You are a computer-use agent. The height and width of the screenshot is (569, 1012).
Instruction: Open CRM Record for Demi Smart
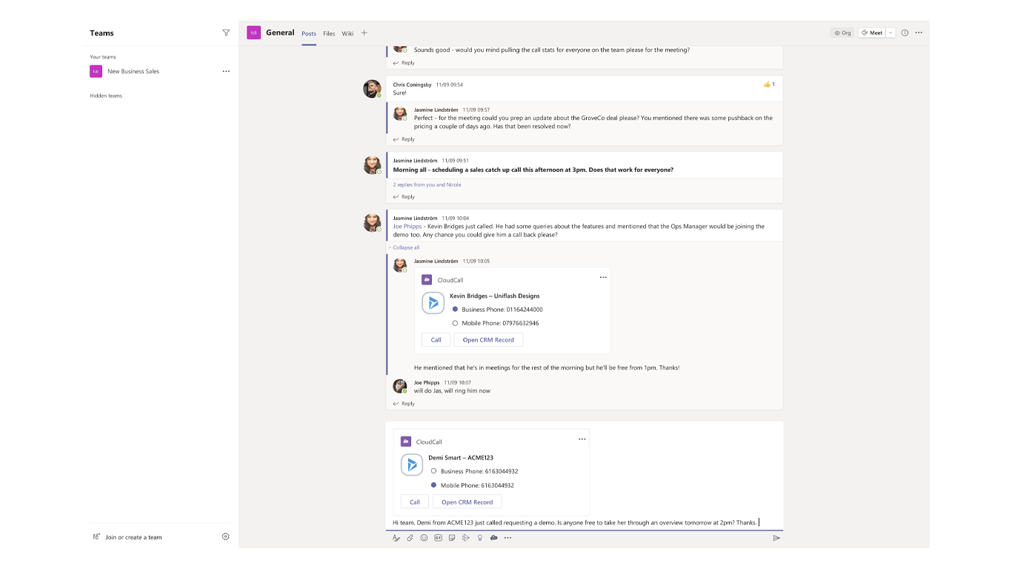[467, 502]
